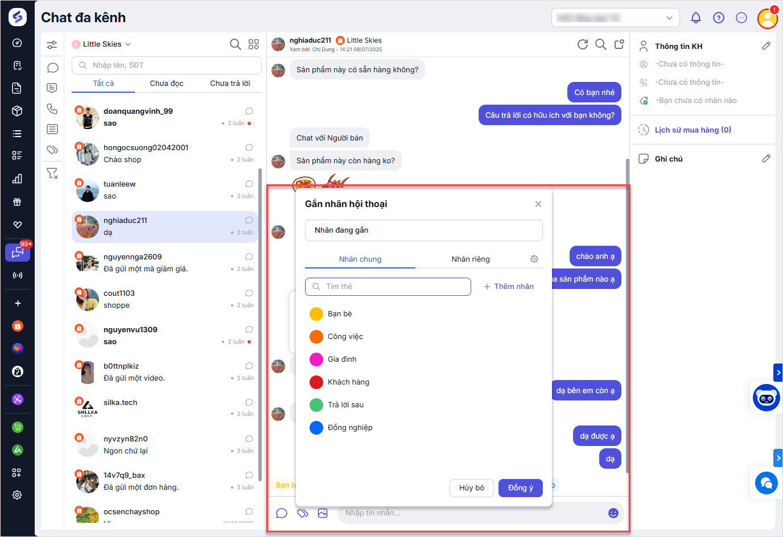The image size is (783, 537).
Task: Close the Gắn nhãn hội thoại dialog
Action: click(x=538, y=204)
